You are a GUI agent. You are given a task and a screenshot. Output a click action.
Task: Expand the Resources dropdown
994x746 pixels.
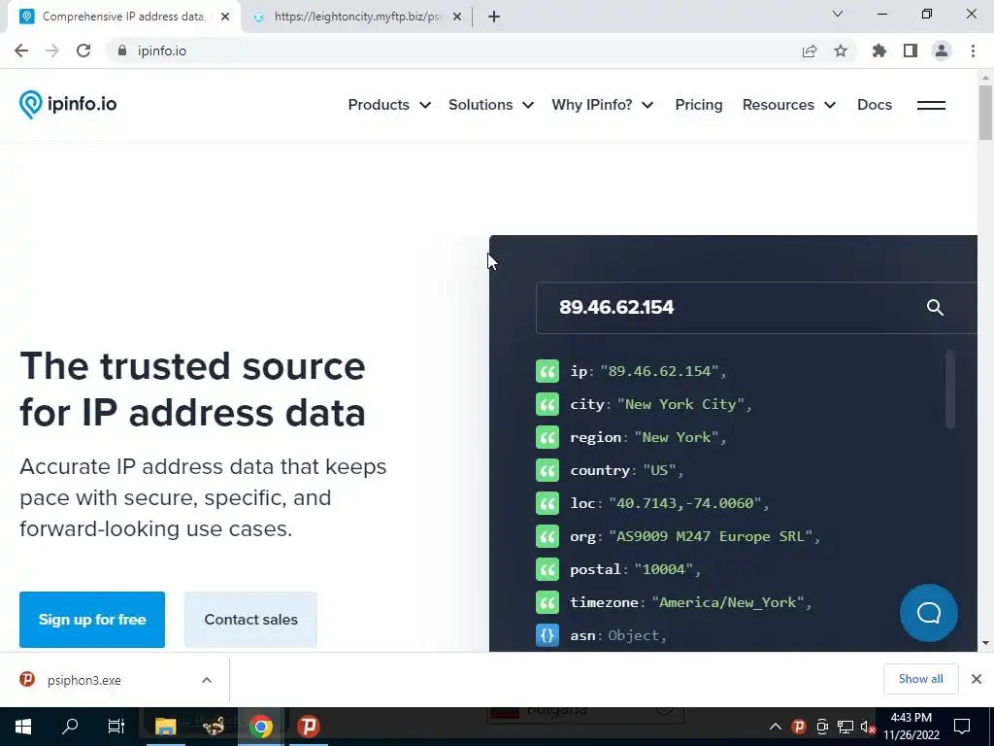789,105
